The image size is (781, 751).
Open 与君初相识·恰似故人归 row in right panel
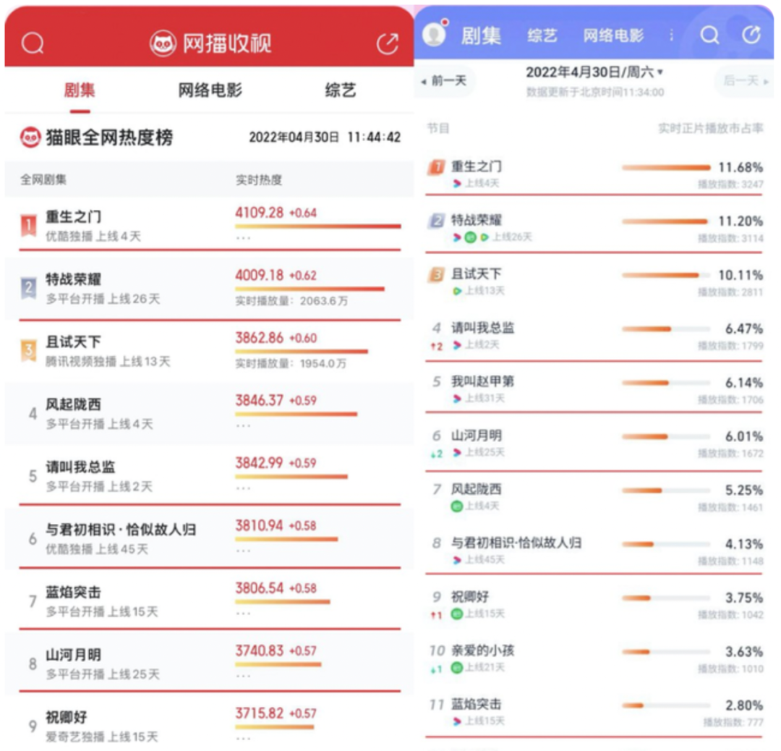click(x=594, y=551)
